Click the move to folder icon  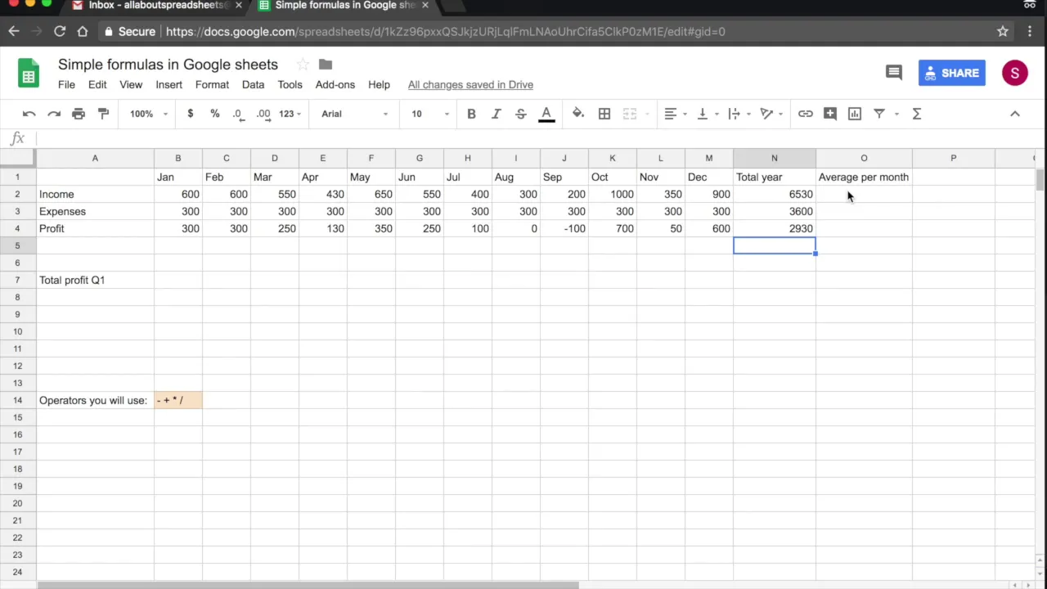(x=326, y=65)
